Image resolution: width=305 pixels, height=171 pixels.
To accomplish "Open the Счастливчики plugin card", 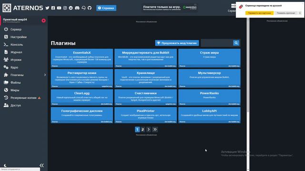I will click(x=145, y=97).
